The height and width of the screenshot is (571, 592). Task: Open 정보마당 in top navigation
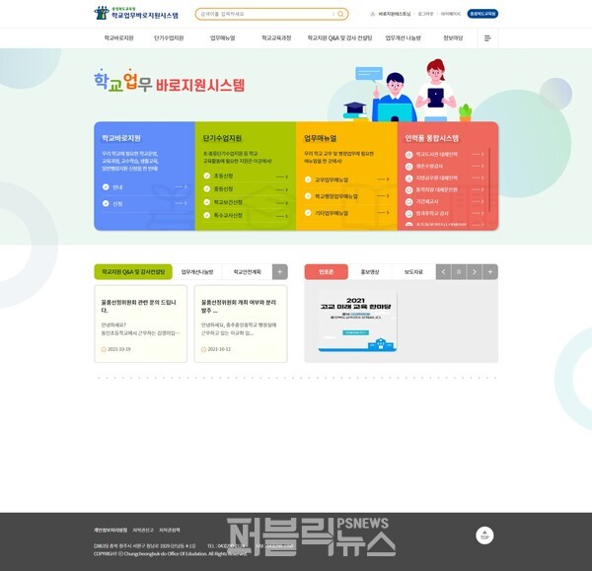point(453,38)
